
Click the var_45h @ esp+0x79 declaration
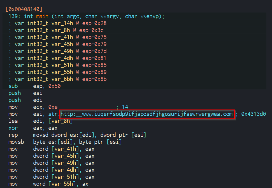coord(58,44)
